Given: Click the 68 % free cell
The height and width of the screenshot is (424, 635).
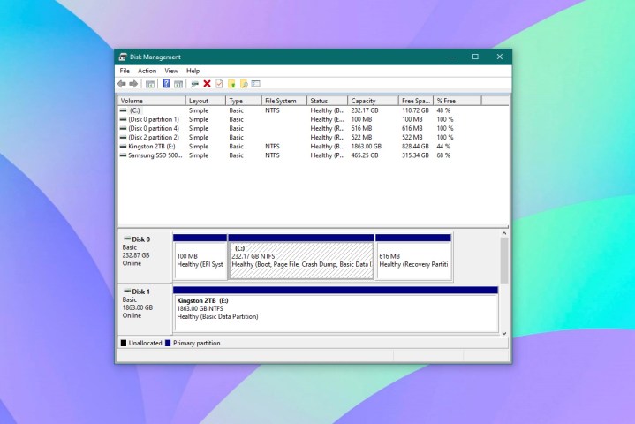Looking at the screenshot, I should (443, 155).
